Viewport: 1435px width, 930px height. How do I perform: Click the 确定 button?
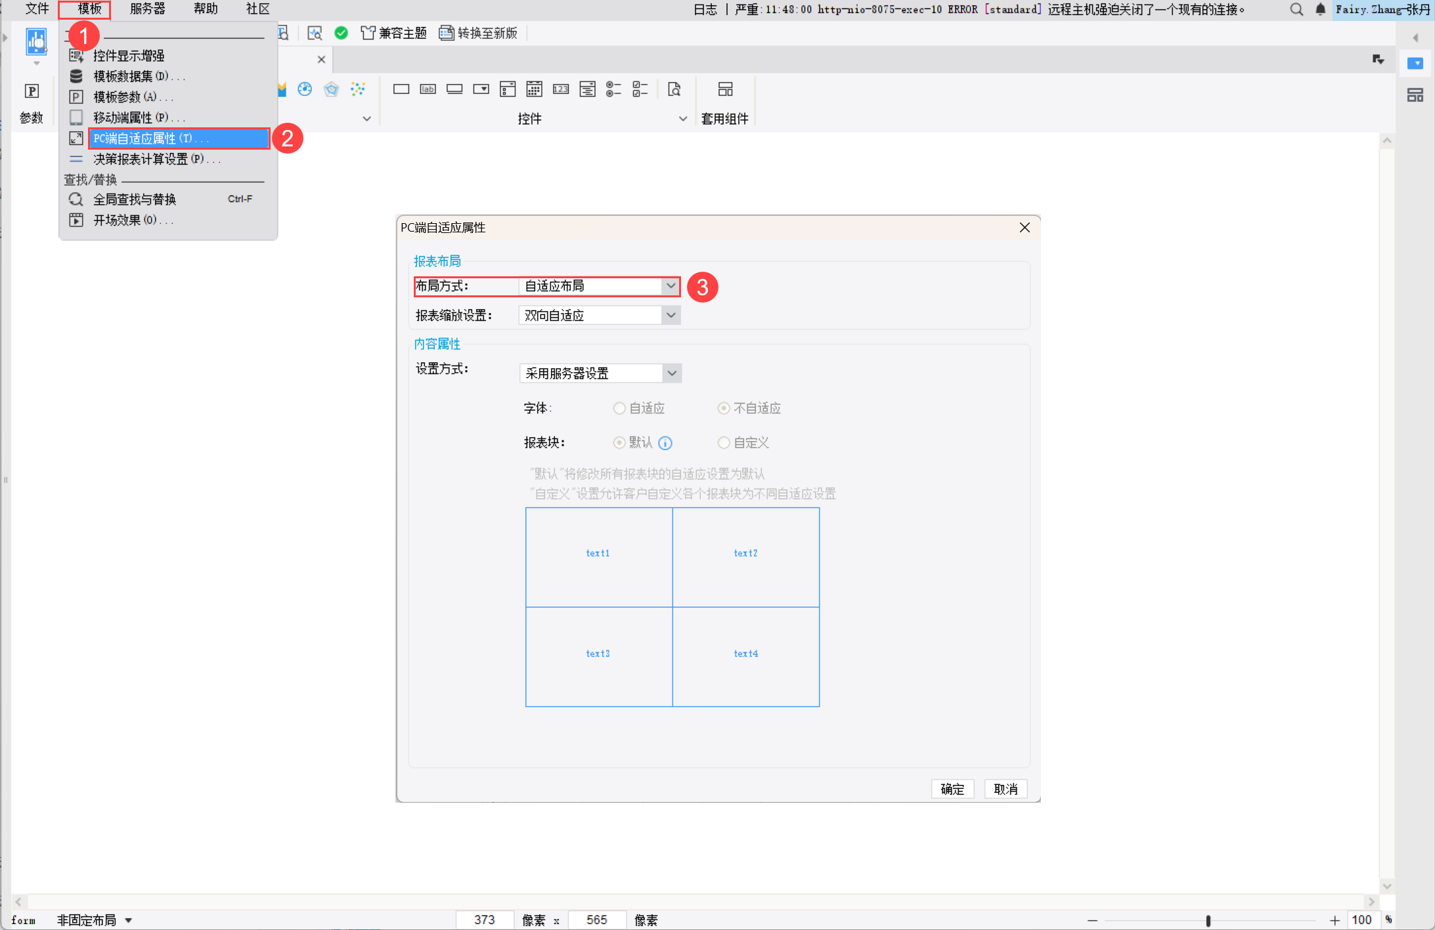pyautogui.click(x=952, y=789)
